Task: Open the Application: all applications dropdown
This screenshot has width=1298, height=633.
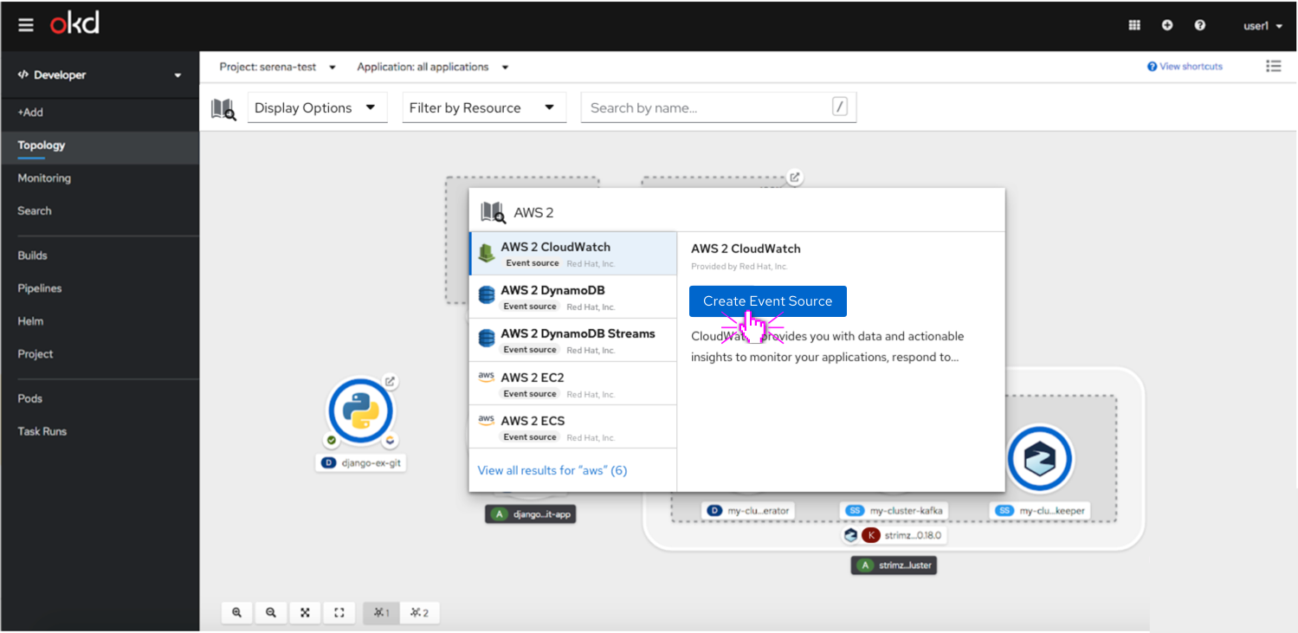Action: [x=432, y=67]
